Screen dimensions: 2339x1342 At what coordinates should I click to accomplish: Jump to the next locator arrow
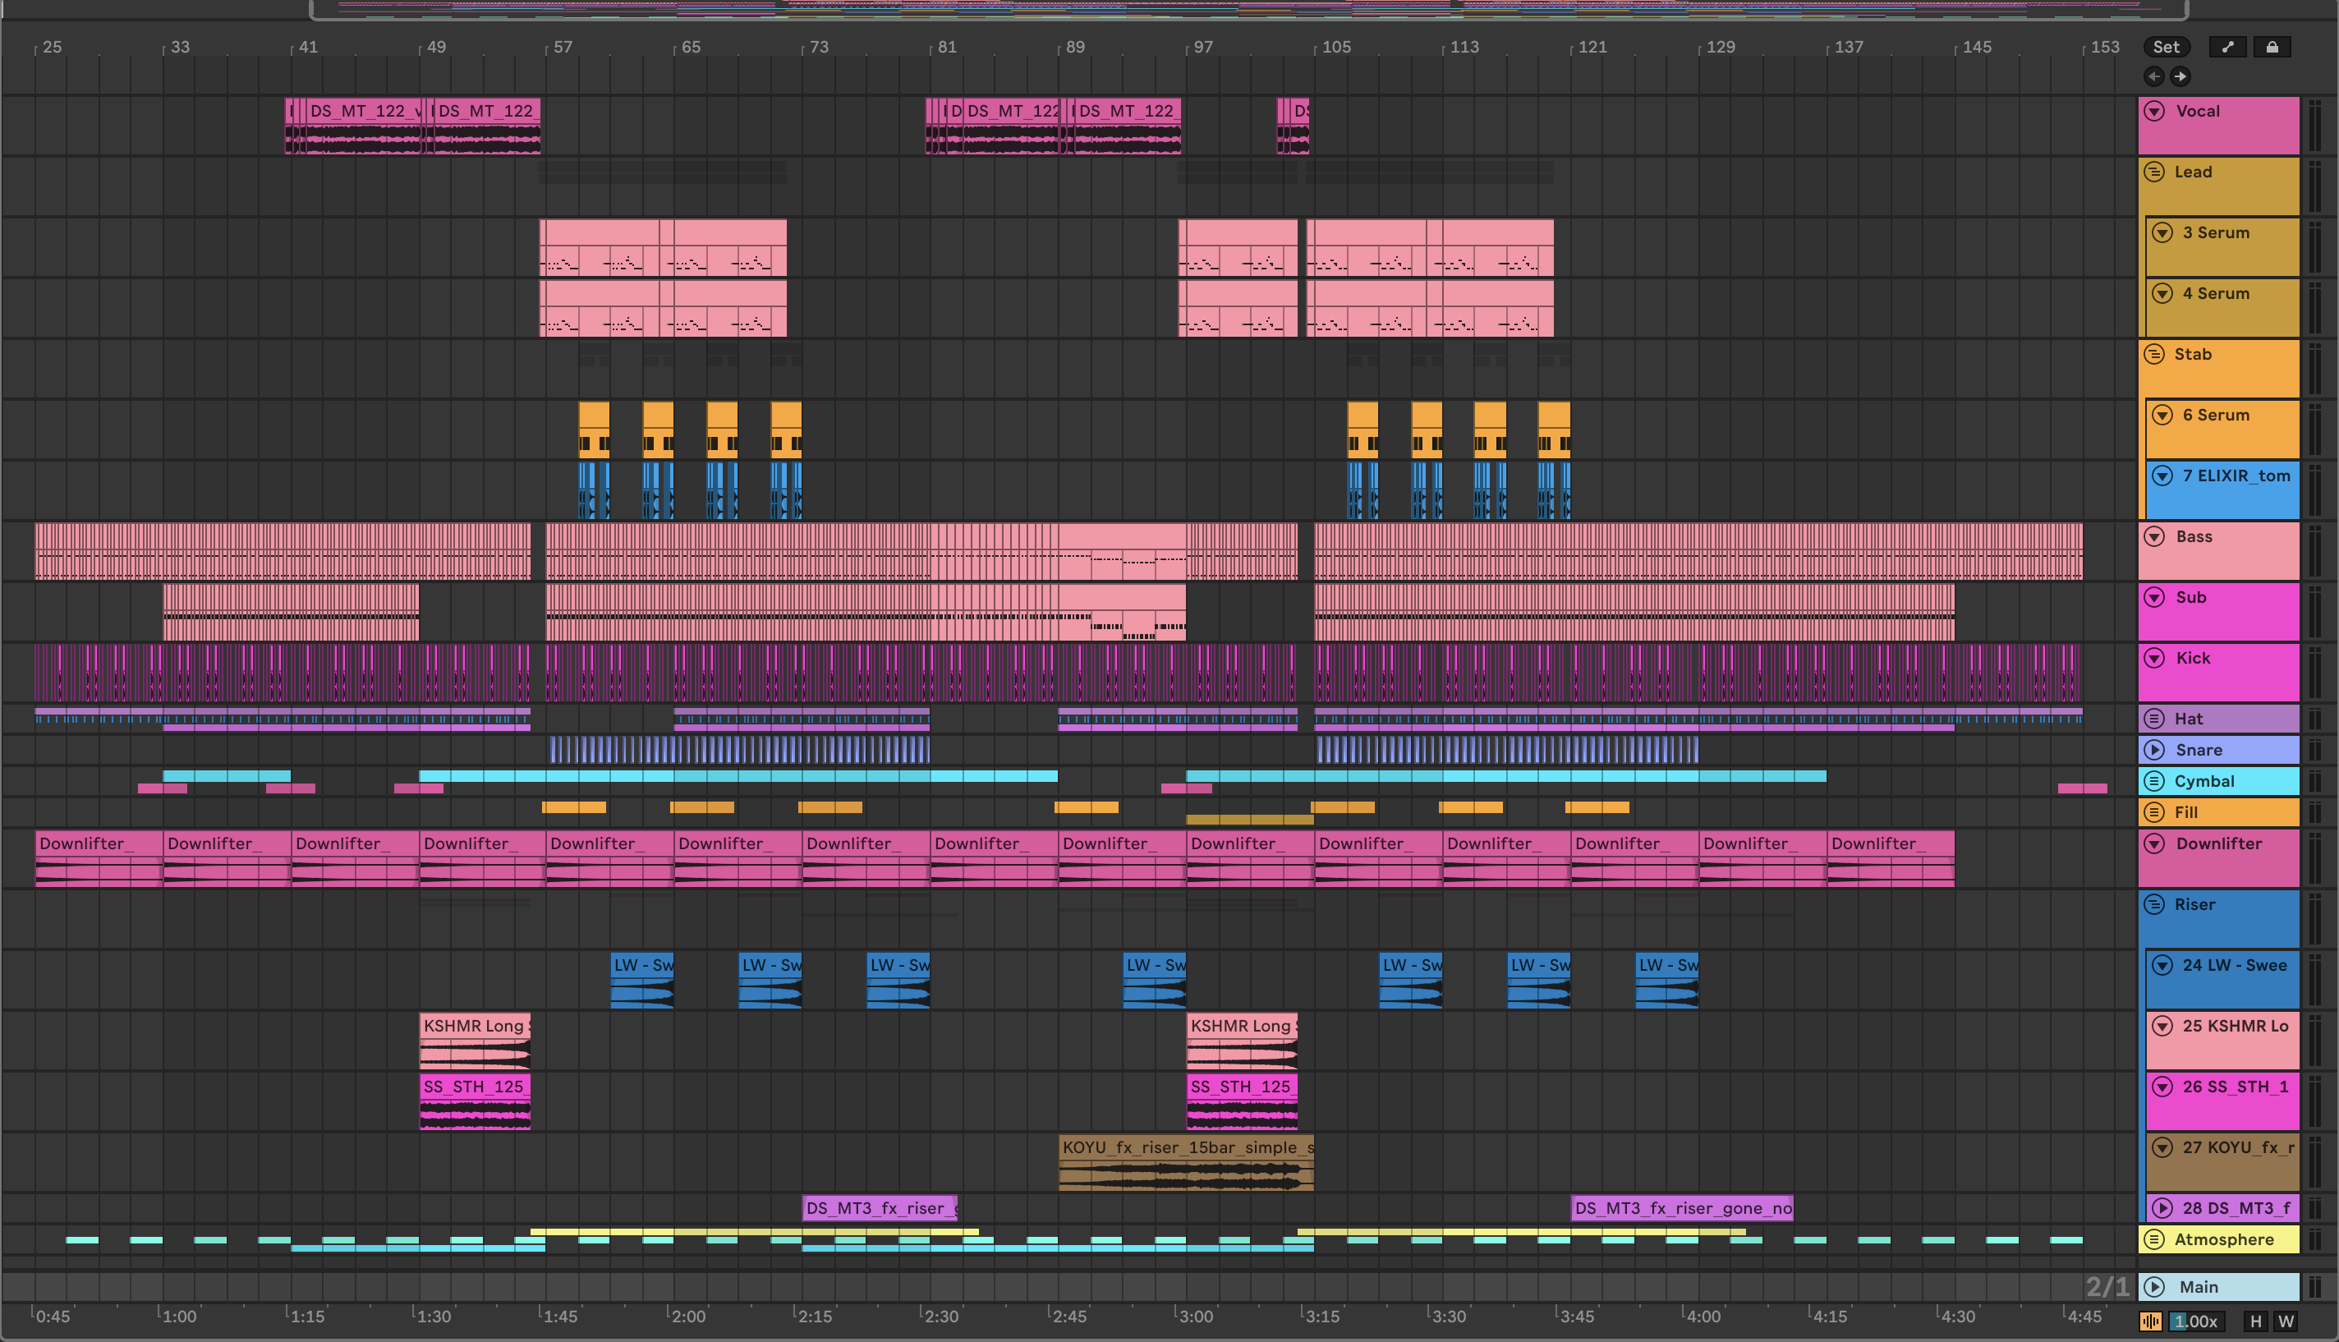click(x=2180, y=76)
